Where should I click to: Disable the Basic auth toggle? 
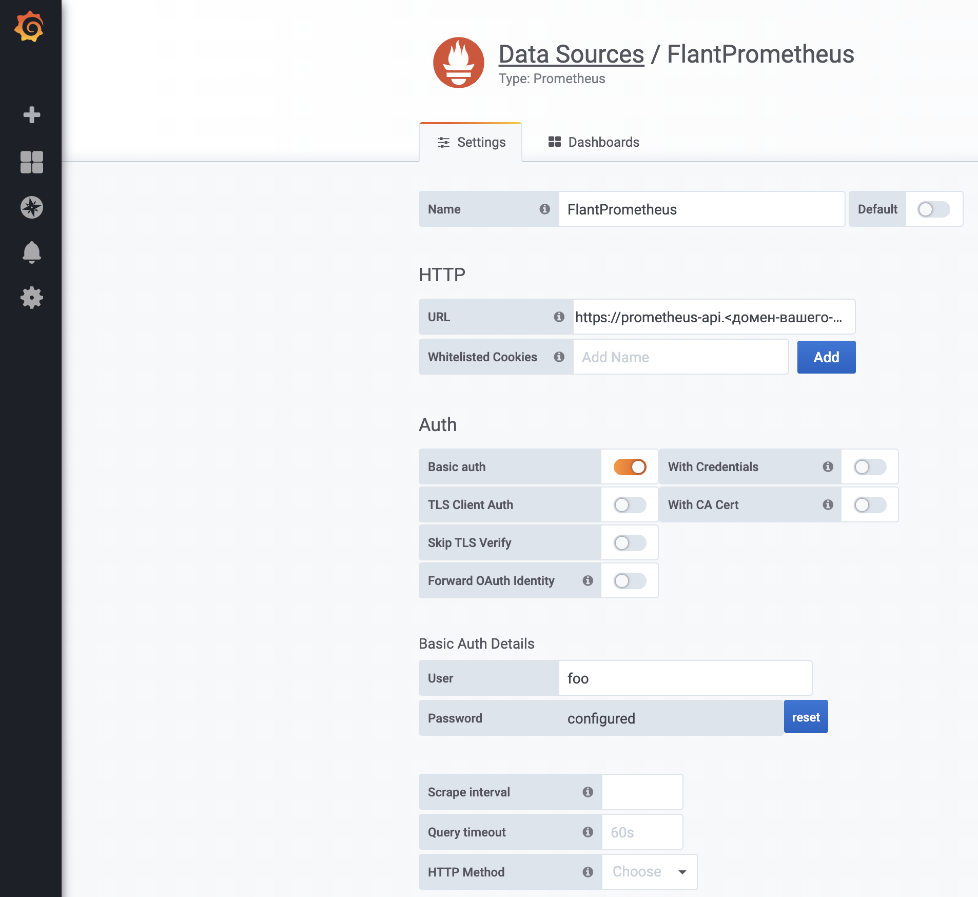click(x=630, y=467)
